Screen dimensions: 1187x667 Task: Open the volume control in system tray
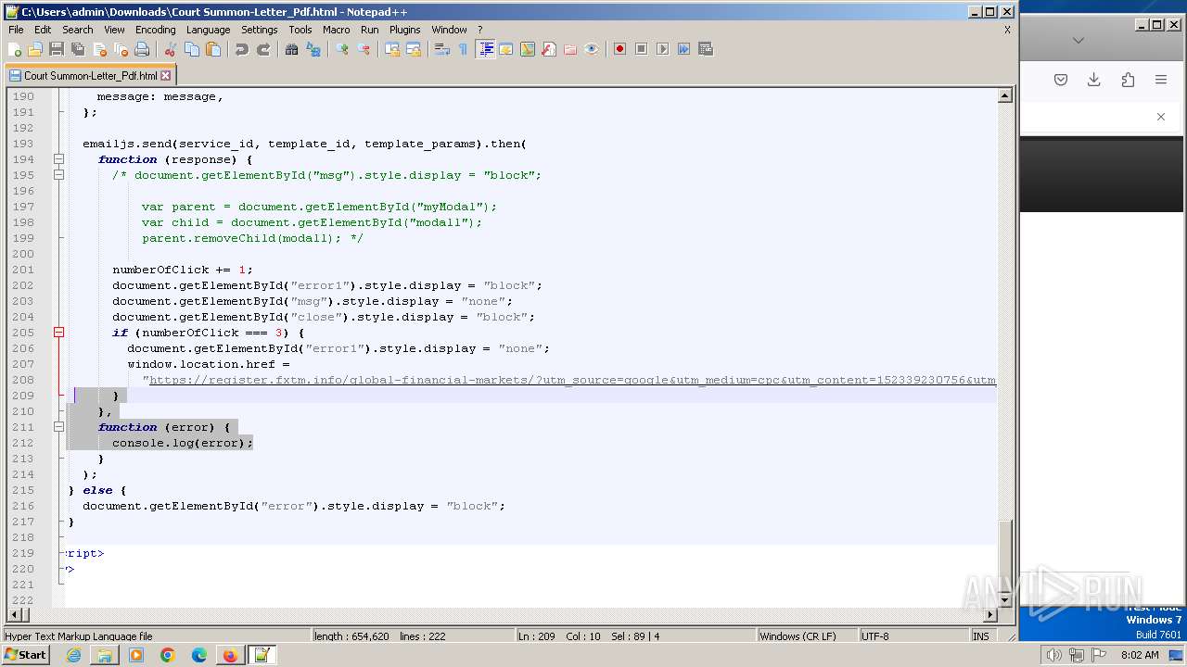pyautogui.click(x=1053, y=655)
